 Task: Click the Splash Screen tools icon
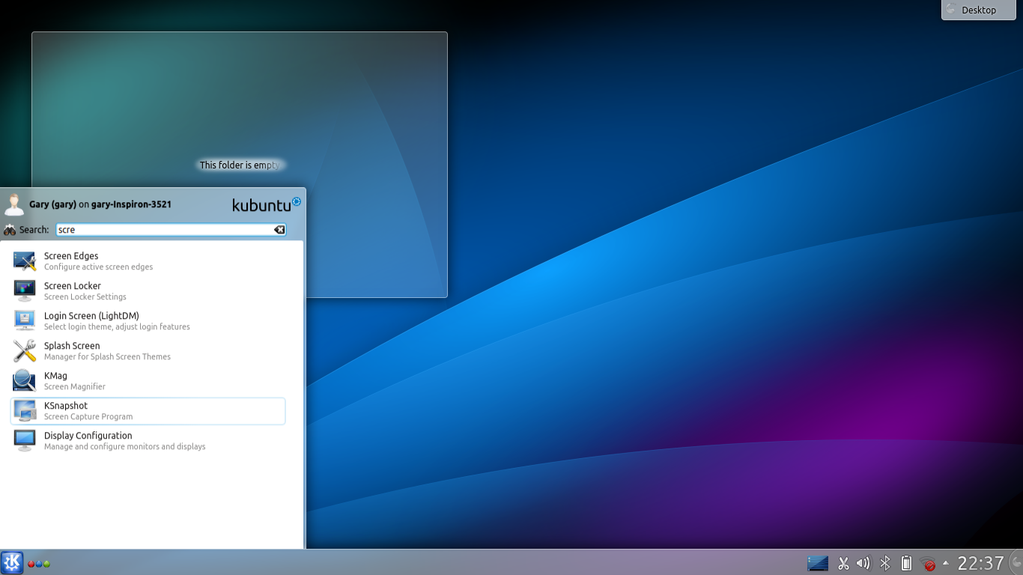(25, 351)
